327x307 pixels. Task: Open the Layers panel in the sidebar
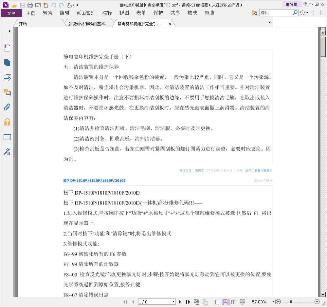click(x=7, y=78)
